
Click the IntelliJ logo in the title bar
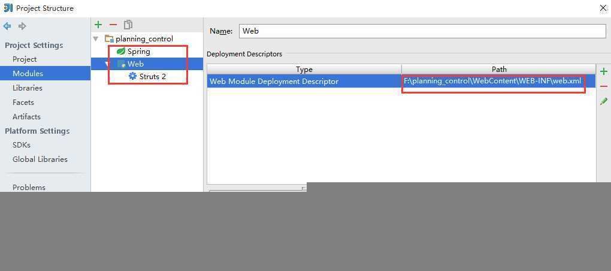click(x=8, y=8)
